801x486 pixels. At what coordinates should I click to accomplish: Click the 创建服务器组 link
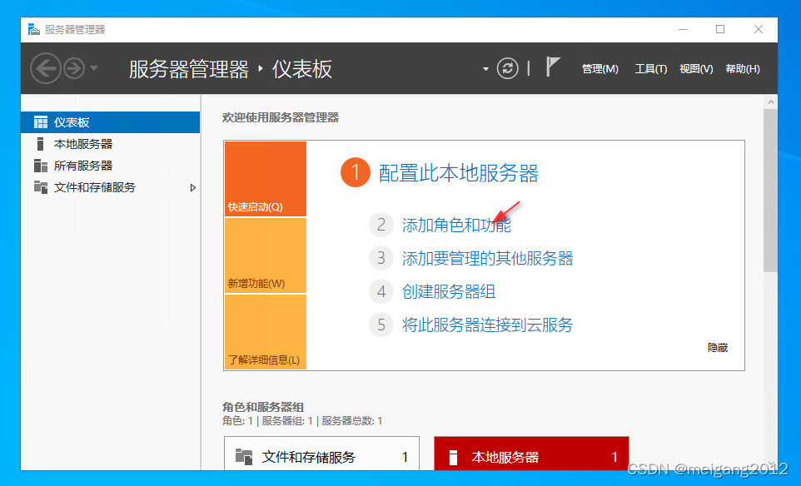[449, 291]
